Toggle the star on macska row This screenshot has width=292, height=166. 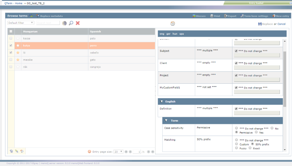[x=18, y=60]
